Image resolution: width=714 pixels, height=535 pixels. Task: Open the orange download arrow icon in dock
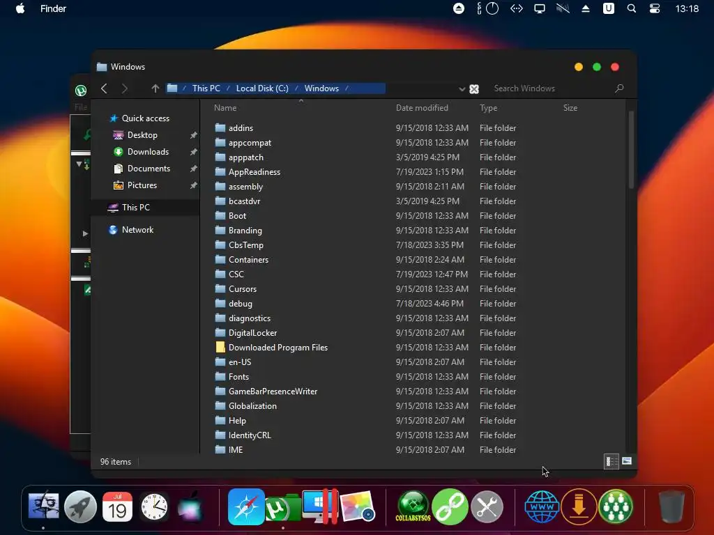579,507
